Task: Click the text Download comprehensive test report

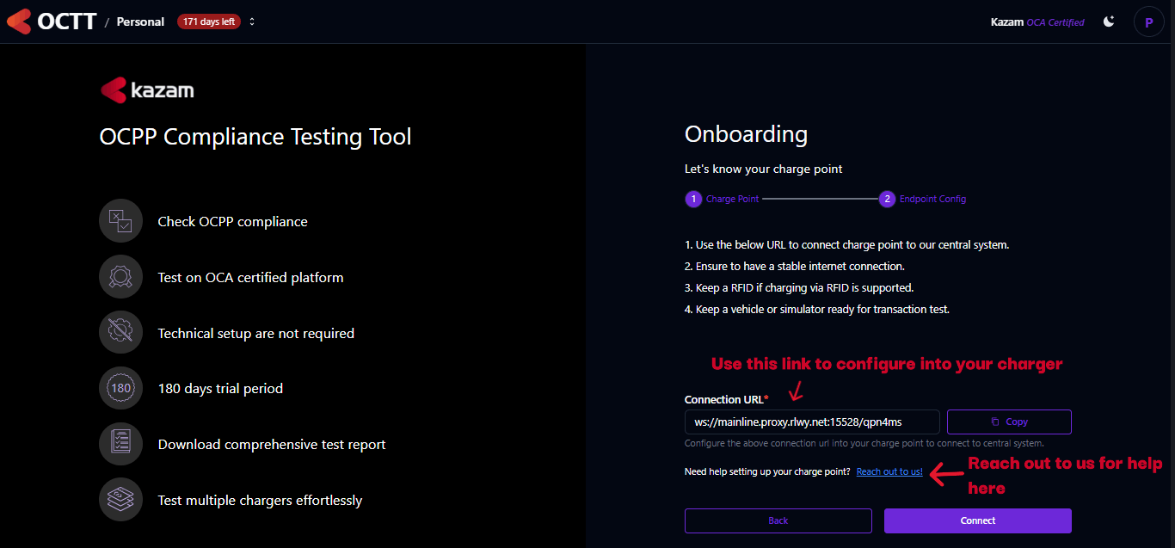Action: (x=272, y=444)
